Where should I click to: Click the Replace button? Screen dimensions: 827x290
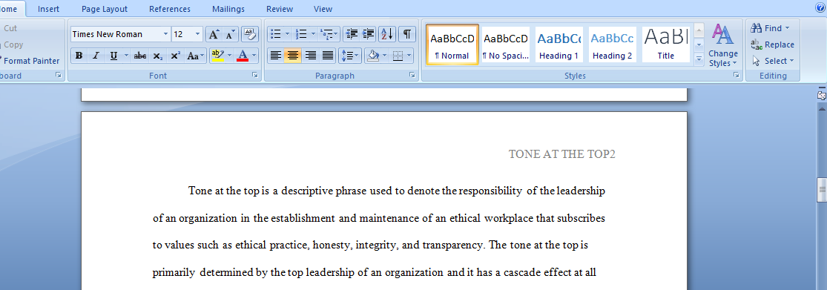(772, 45)
